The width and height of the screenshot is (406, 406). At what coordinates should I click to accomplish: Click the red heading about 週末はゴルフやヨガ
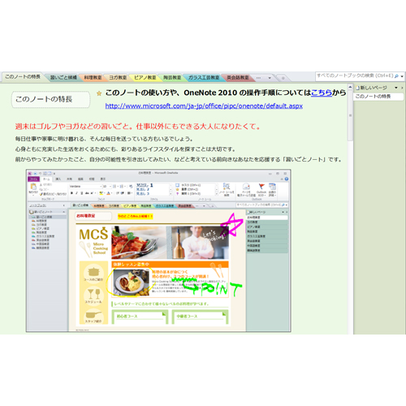click(x=137, y=127)
